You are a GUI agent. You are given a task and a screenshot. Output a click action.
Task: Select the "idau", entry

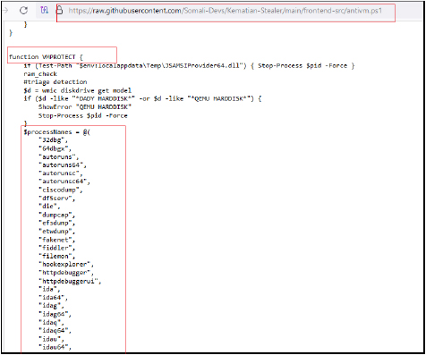coord(51,339)
